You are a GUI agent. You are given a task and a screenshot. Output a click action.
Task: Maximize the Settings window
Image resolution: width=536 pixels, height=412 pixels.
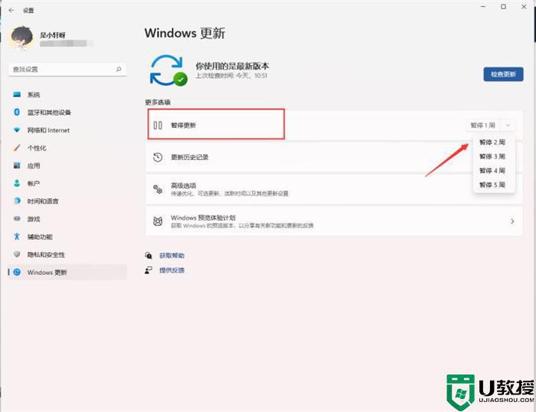pos(503,6)
